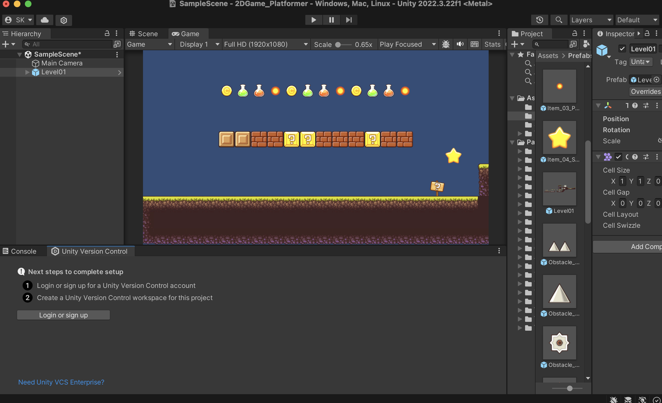
Task: Click the Project panel vertical scrollbar
Action: (588, 182)
